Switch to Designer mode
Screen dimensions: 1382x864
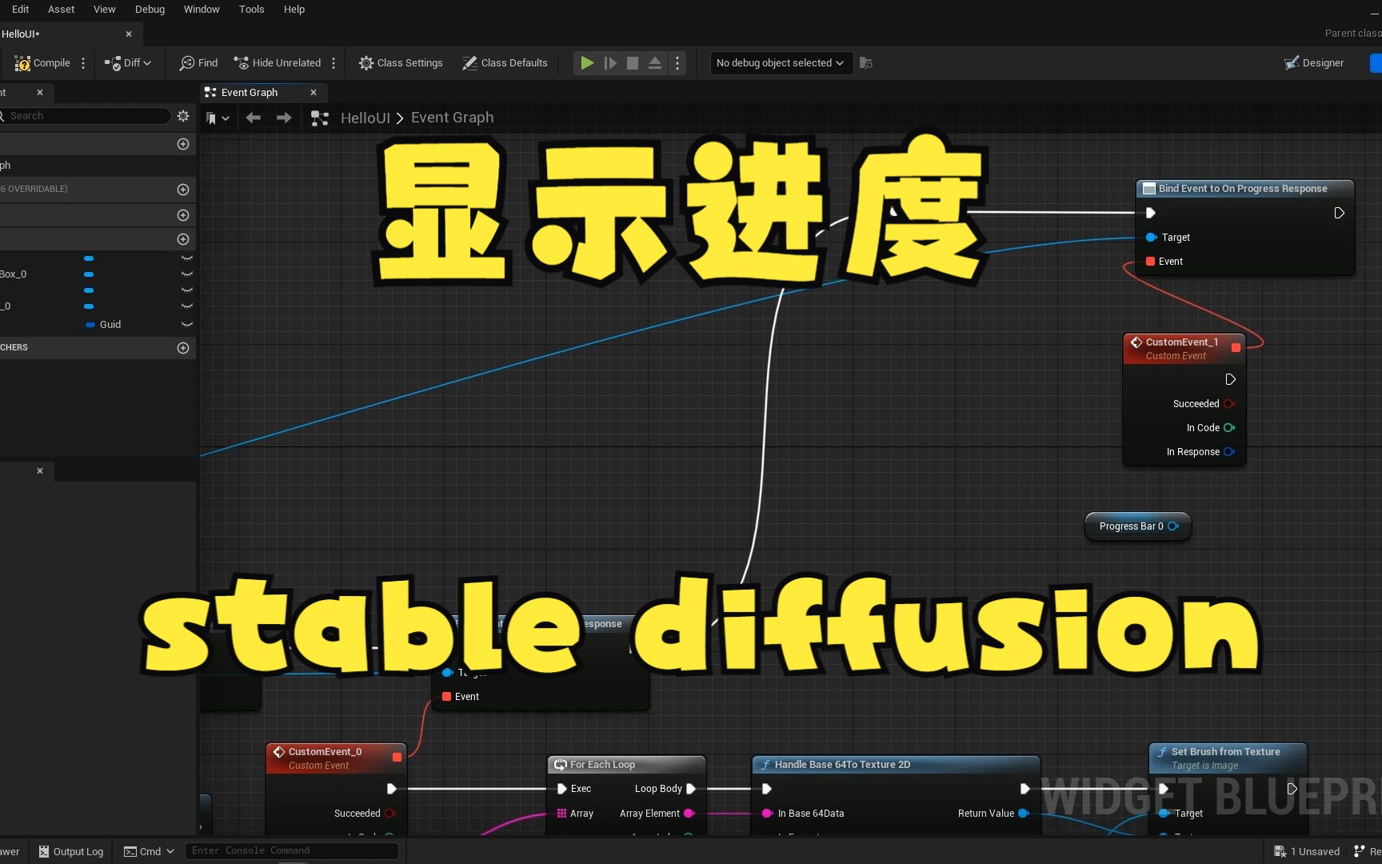1314,63
